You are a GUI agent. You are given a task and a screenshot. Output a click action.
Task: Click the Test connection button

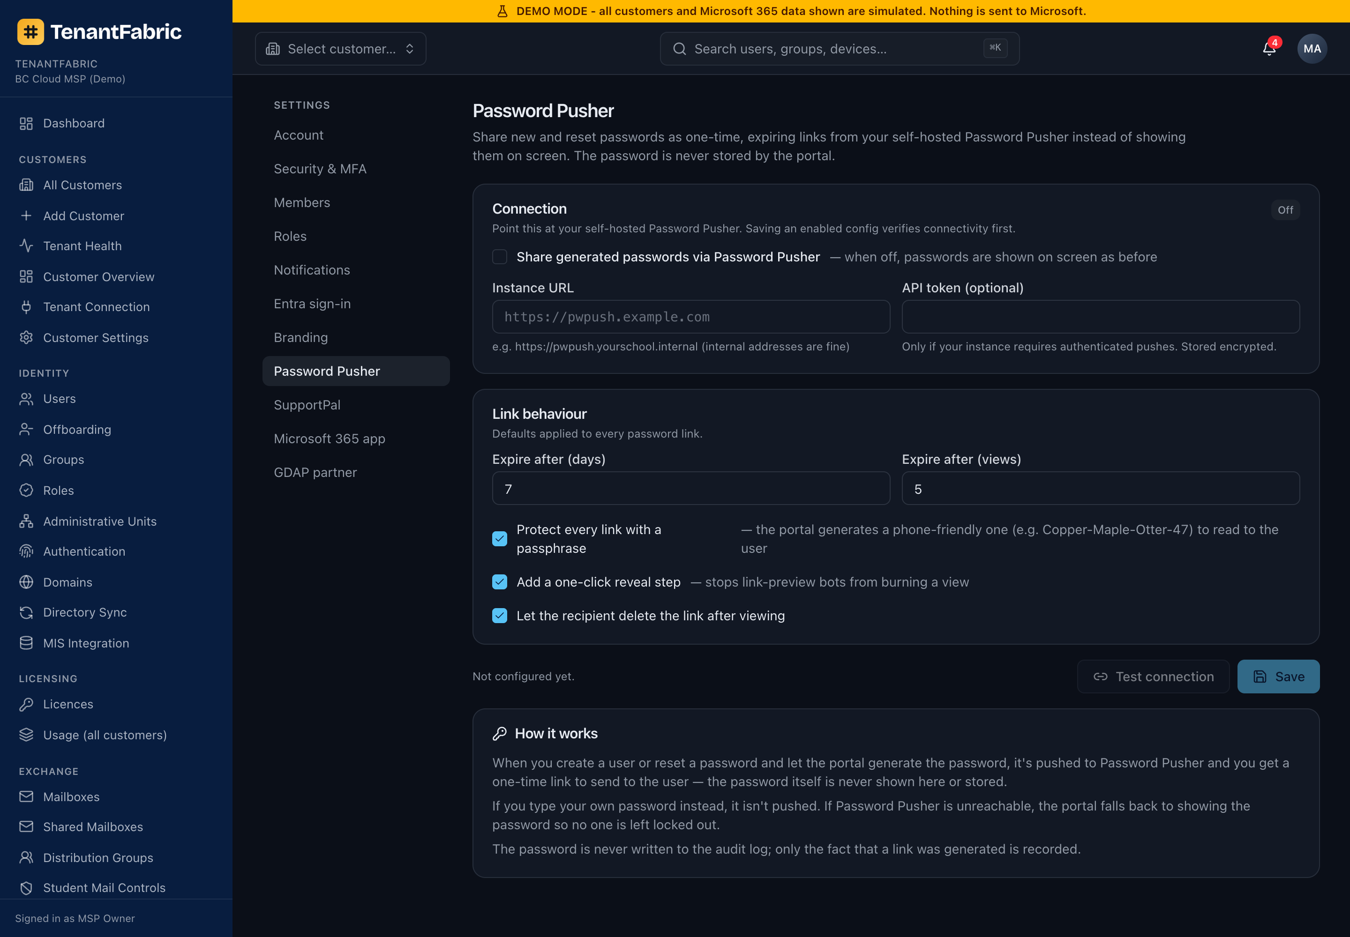[1153, 677]
